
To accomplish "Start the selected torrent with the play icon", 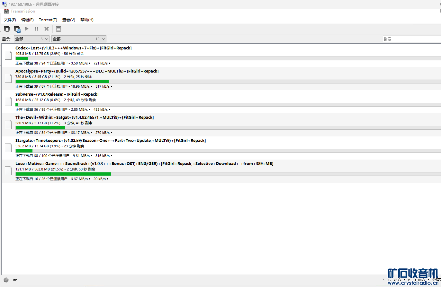I will [27, 29].
